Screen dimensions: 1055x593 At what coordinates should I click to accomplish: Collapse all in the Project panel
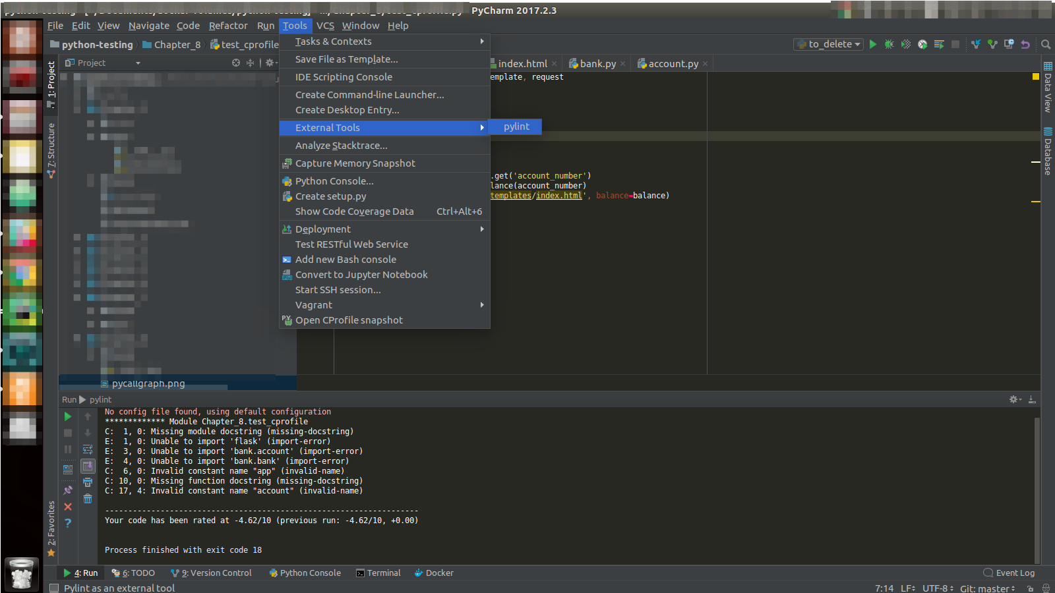250,63
